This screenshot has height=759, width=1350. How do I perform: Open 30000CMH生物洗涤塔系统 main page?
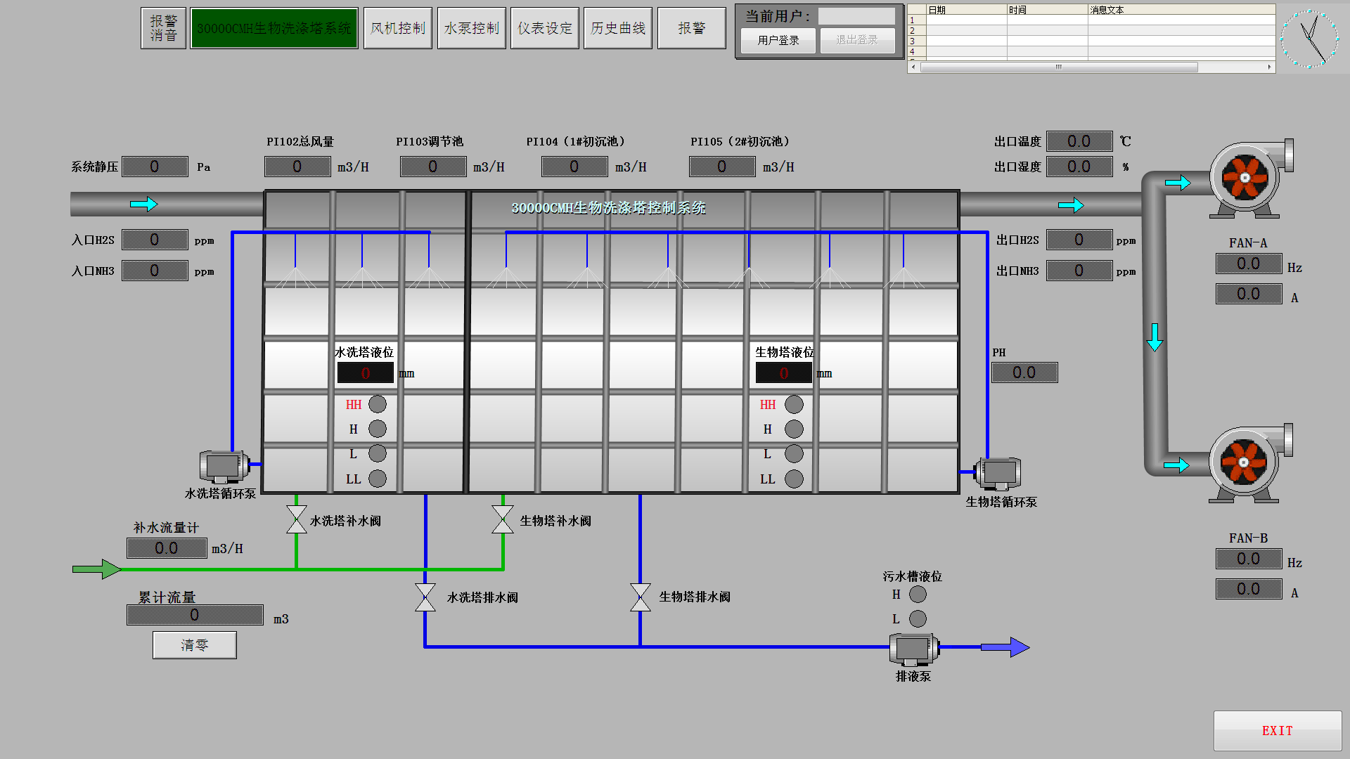[x=274, y=28]
